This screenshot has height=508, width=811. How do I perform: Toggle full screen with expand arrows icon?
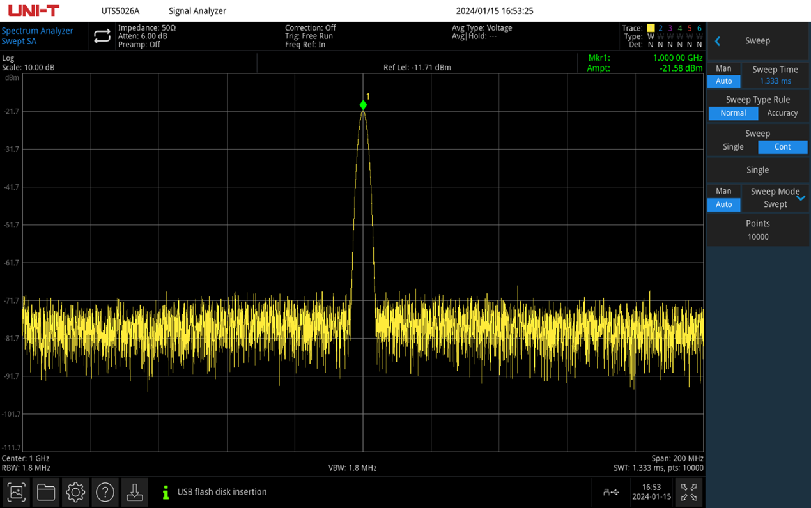pyautogui.click(x=689, y=492)
